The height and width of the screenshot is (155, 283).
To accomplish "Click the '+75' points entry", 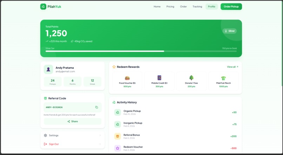I will click(x=234, y=124).
